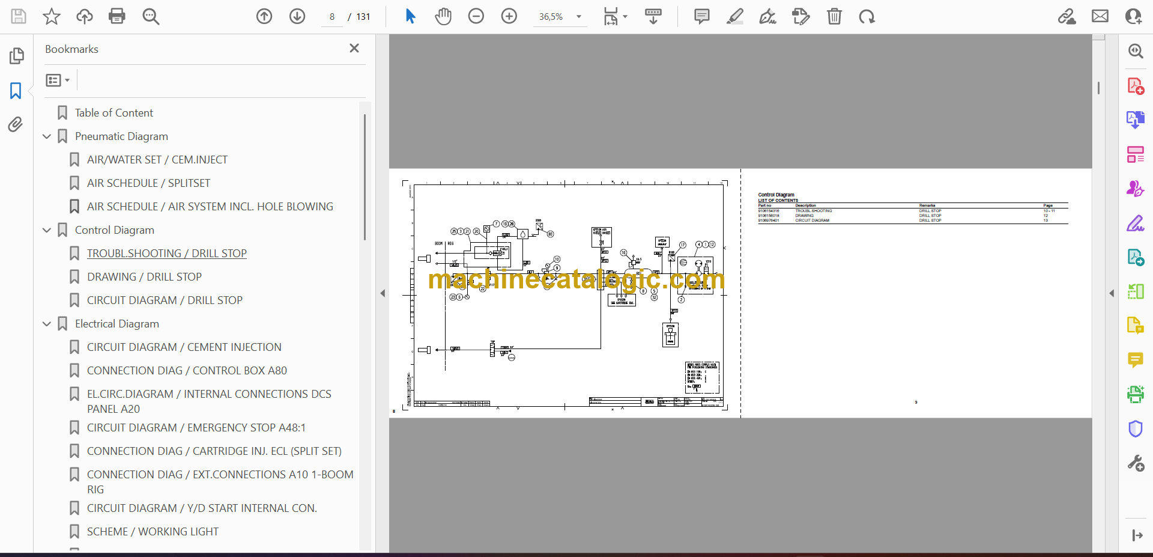Open CIRCUIT DIAGRAM / CEMENT INJECTION bookmark
1153x557 pixels.
[x=184, y=347]
